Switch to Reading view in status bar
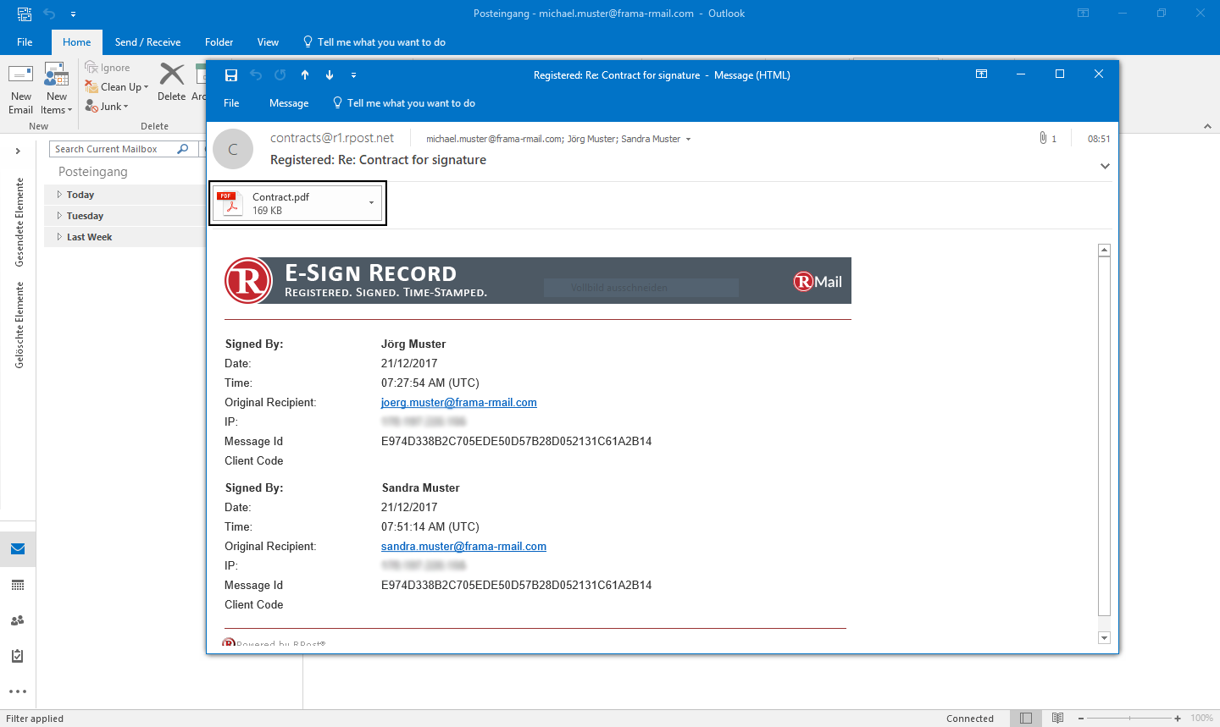This screenshot has height=727, width=1220. point(1057,718)
